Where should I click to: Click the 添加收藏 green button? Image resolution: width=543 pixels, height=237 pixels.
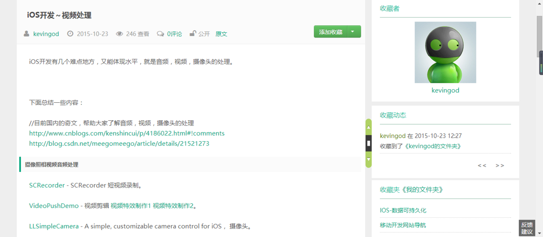point(331,31)
